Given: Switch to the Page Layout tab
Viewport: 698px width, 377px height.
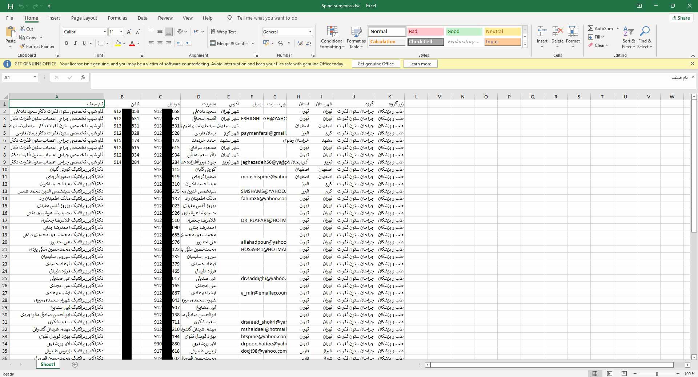Looking at the screenshot, I should pyautogui.click(x=84, y=18).
